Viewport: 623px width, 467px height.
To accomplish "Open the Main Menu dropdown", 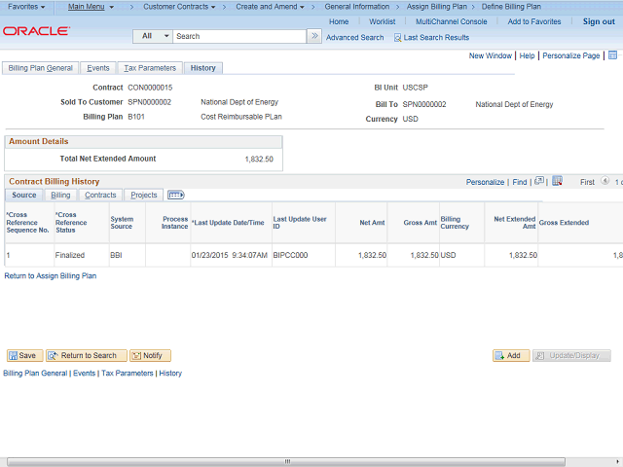I will click(91, 7).
